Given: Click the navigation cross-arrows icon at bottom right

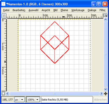Looking at the screenshot, I should point(105,94).
